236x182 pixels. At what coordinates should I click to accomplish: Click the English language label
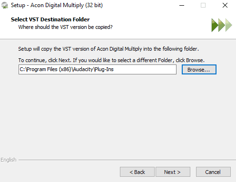pos(9,160)
